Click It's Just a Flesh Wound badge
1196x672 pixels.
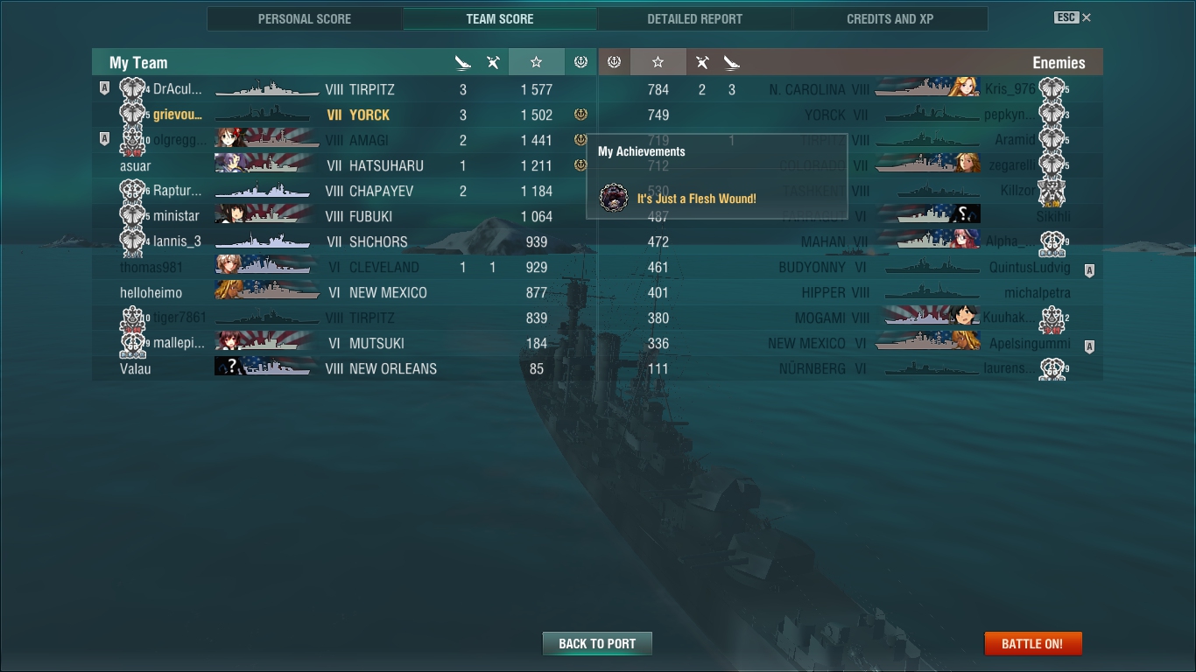(614, 199)
